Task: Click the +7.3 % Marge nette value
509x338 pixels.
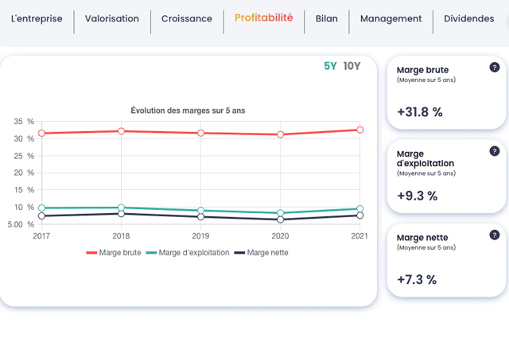Action: pyautogui.click(x=417, y=280)
